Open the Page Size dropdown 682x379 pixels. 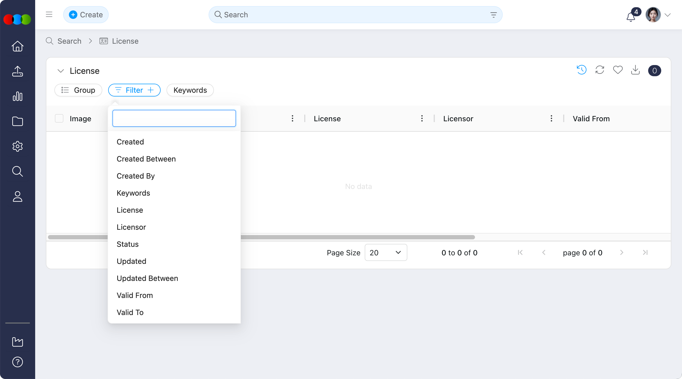[x=385, y=252]
